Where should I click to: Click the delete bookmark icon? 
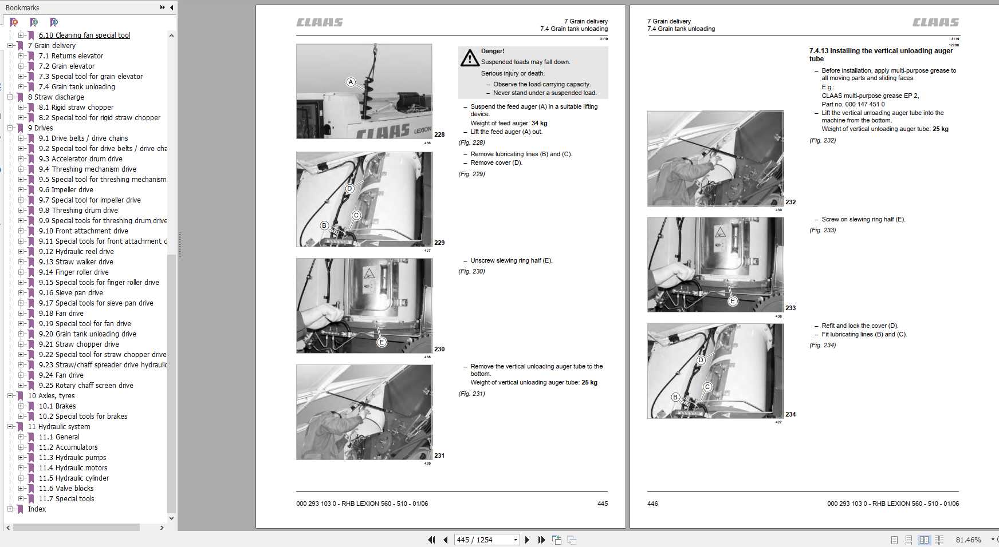pyautogui.click(x=14, y=22)
